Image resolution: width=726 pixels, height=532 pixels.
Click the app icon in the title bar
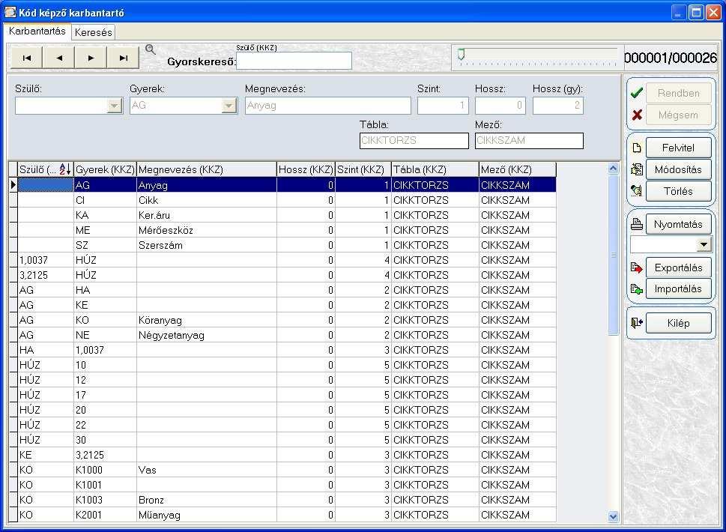click(10, 12)
